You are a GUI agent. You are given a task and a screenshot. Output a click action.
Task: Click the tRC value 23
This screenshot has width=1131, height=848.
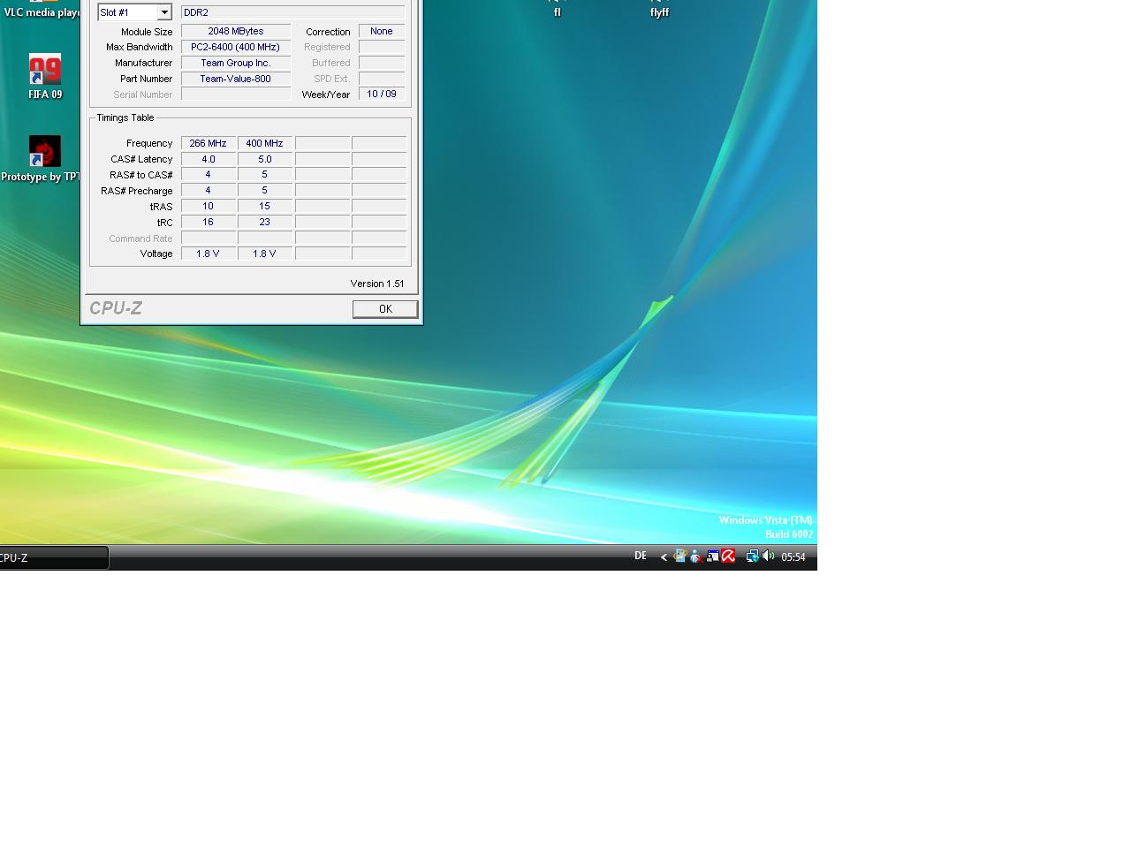click(x=264, y=222)
